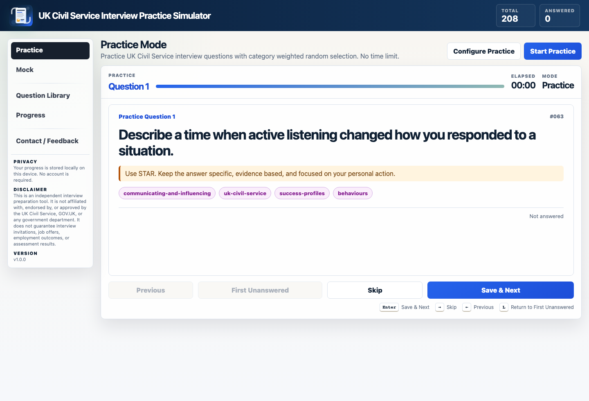
Task: Switch to the Mock section
Action: pyautogui.click(x=50, y=70)
